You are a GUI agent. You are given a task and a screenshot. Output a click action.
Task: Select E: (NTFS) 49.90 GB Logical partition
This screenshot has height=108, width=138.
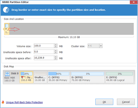120,77
